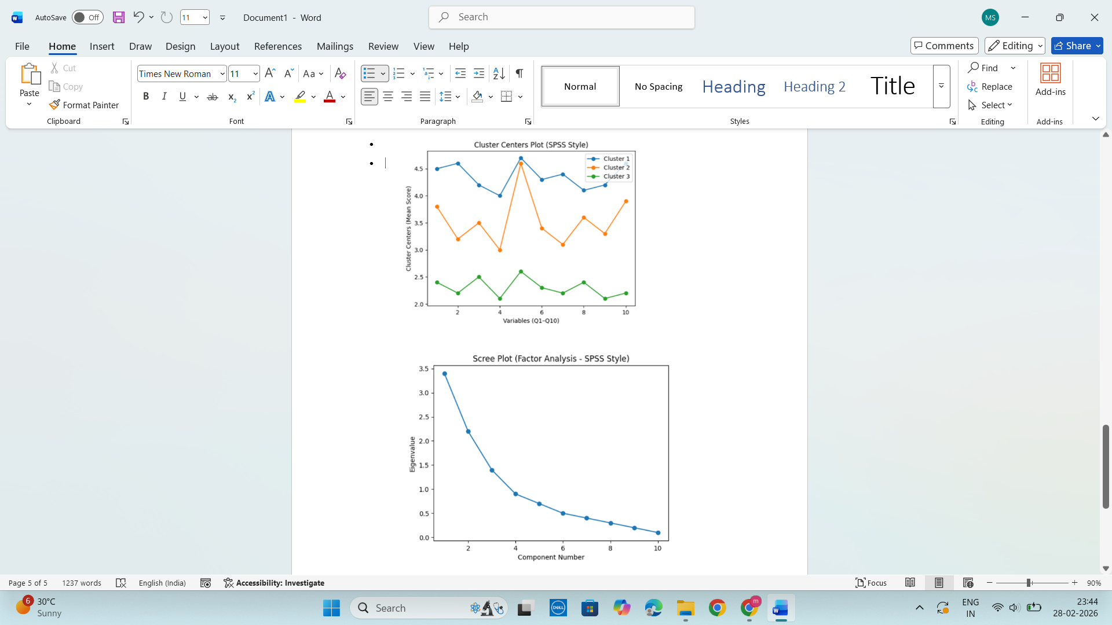Show paragraph marks pilcrow icon

pos(520,73)
